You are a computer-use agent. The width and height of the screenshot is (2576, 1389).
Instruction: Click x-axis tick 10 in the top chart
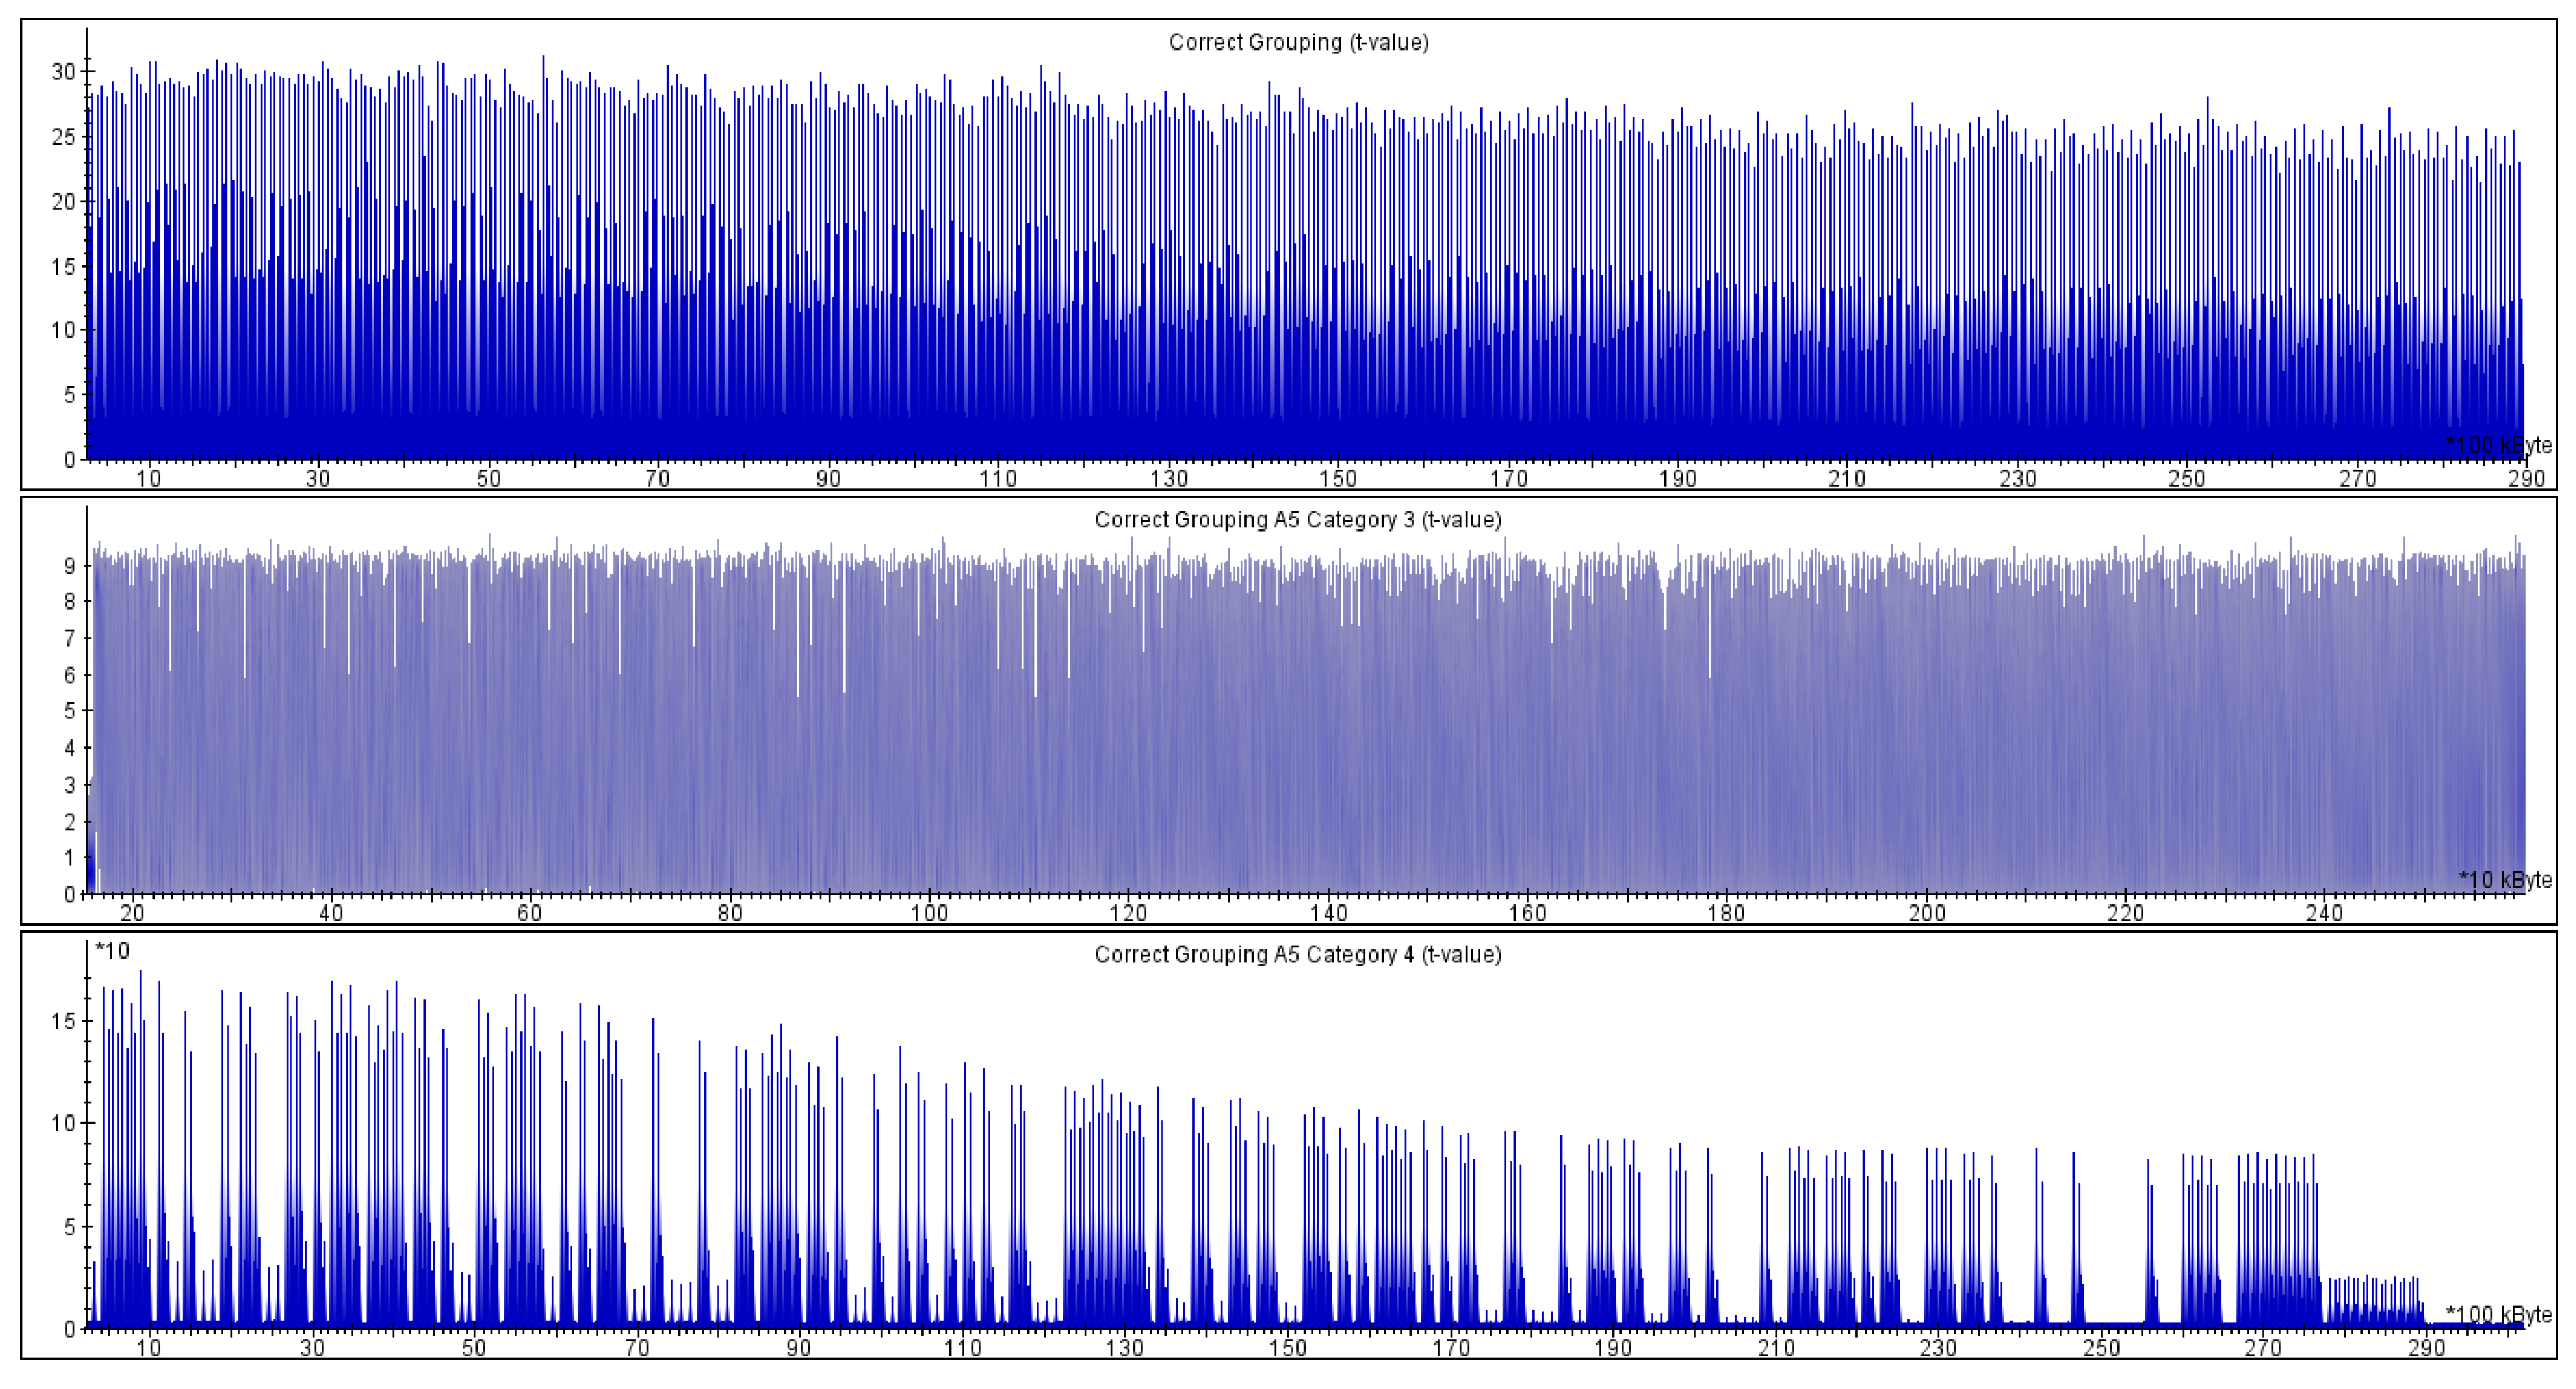148,479
